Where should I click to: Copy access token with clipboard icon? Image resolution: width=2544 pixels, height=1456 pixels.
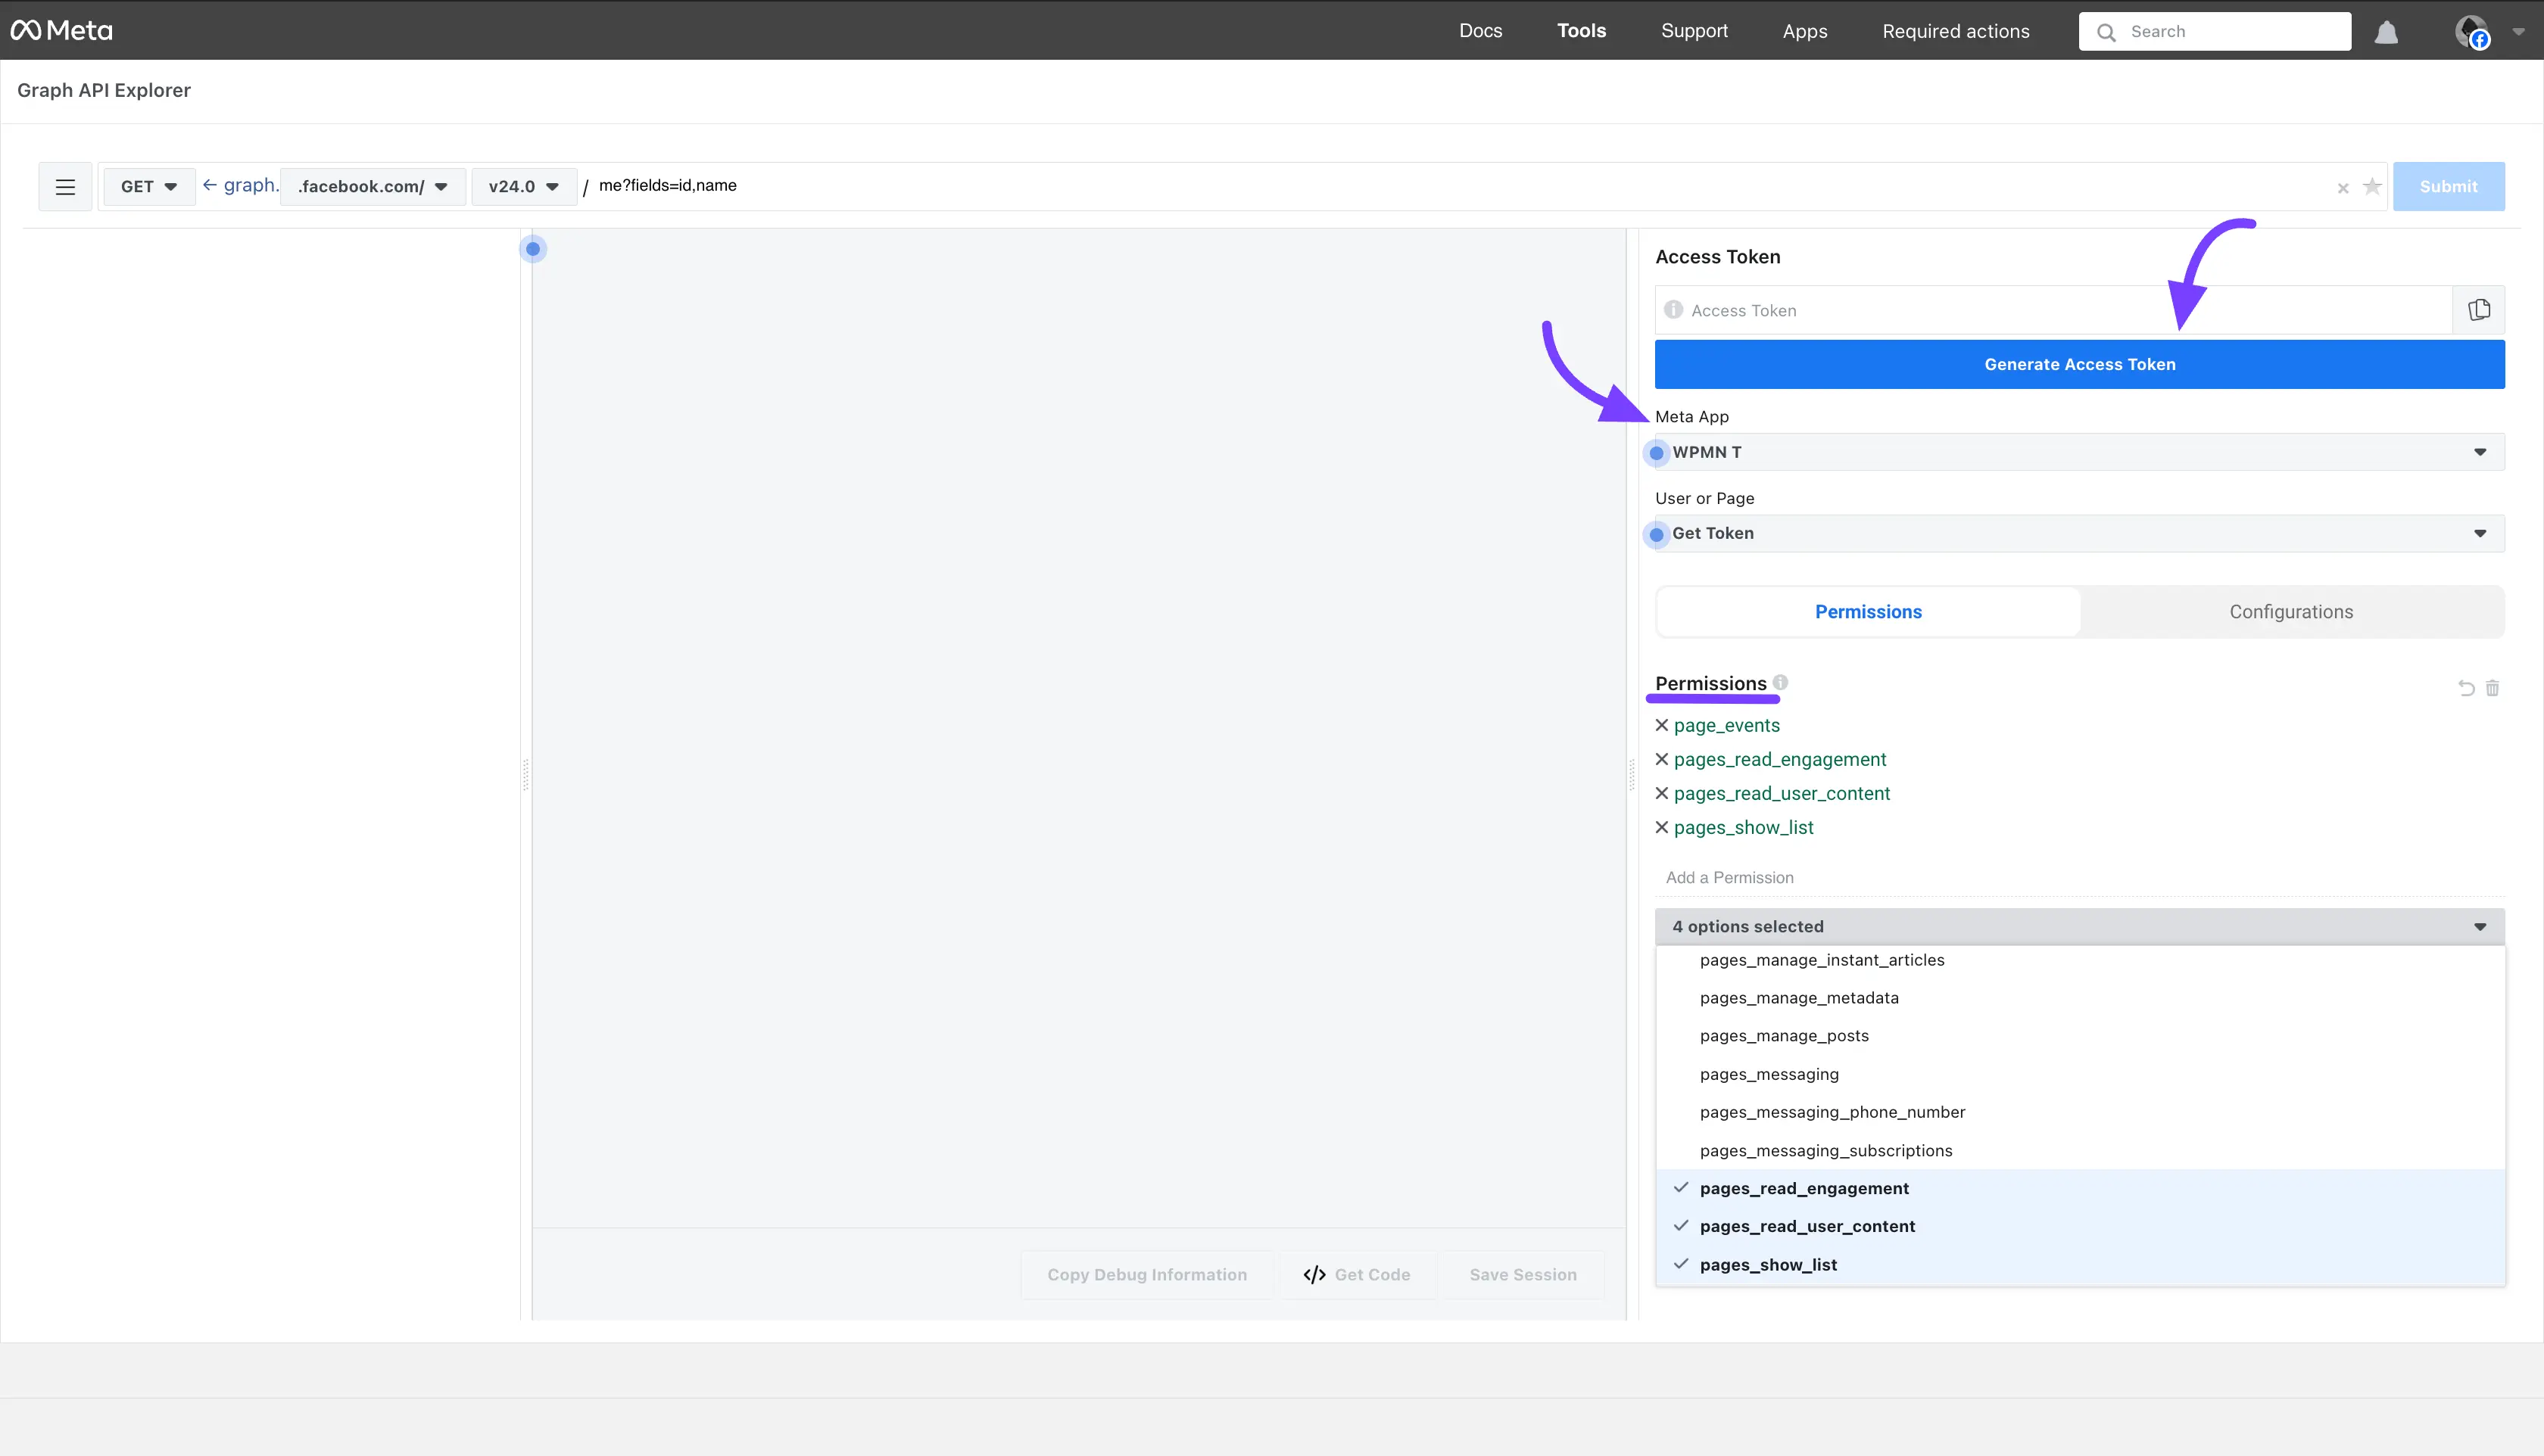[x=2479, y=310]
